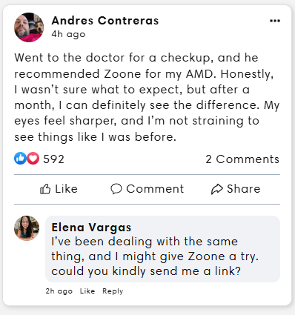This screenshot has width=295, height=315.
Task: Click the blue thumbs-up reaction icon
Action: click(x=20, y=158)
